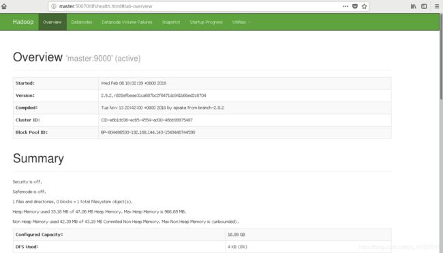Click the 'Security is off.' text
Screen dimensions: 443x253
[x=27, y=182]
